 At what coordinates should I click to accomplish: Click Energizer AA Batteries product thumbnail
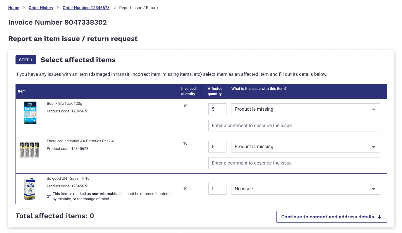click(x=30, y=150)
